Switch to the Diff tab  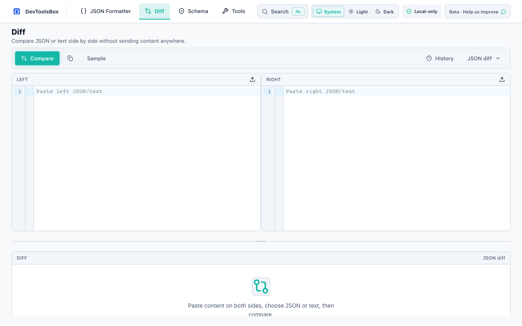coord(155,11)
